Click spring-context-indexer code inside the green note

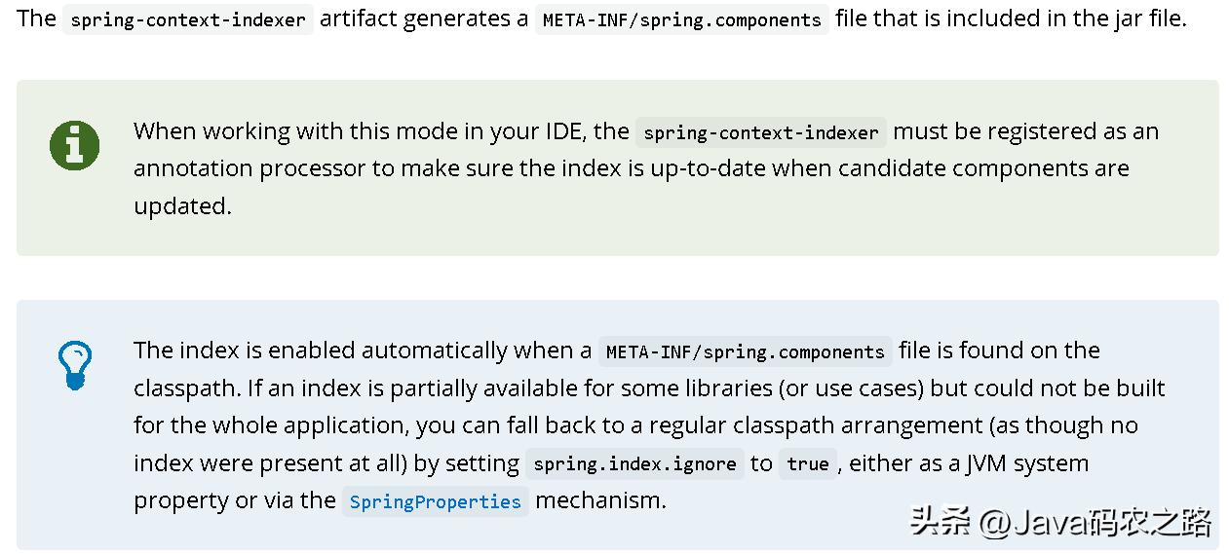[x=760, y=132]
